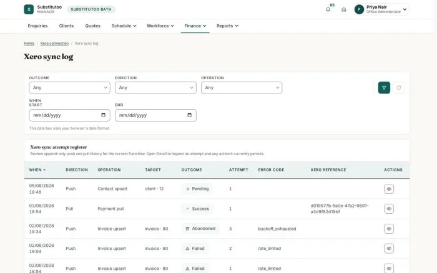437x273 pixels.
Task: Follow the Xero connection breadcrumb link
Action: pos(54,44)
